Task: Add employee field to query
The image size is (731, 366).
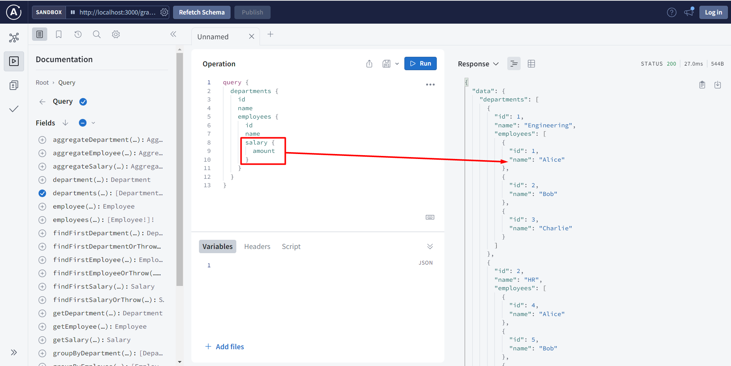Action: click(x=42, y=207)
